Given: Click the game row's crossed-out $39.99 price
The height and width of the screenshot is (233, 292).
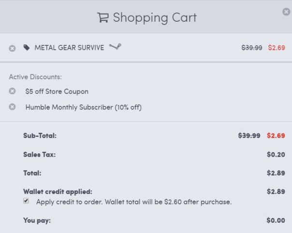Looking at the screenshot, I should pos(252,48).
